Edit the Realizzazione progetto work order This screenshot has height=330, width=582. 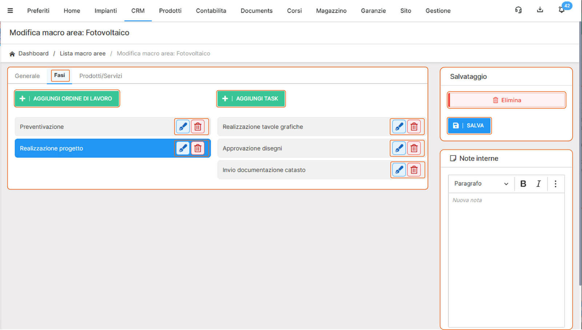coord(183,148)
